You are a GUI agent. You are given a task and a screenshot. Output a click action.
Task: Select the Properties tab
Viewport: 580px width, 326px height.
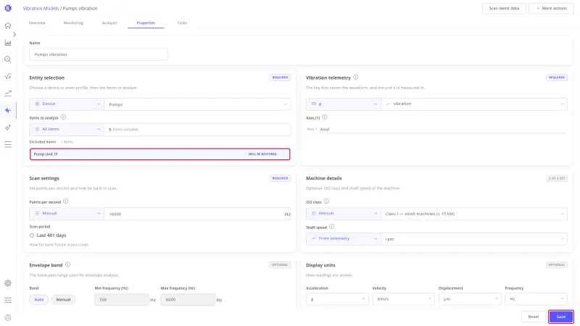[146, 23]
